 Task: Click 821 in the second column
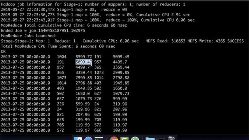tap(61, 114)
